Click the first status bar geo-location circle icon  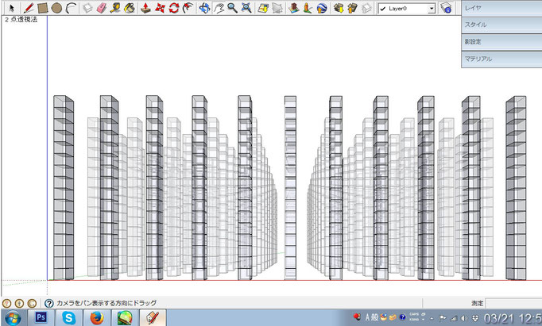(x=7, y=303)
